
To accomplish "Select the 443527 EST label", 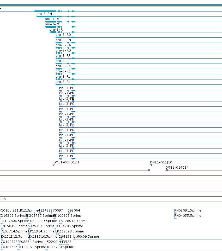I will coord(65,242).
